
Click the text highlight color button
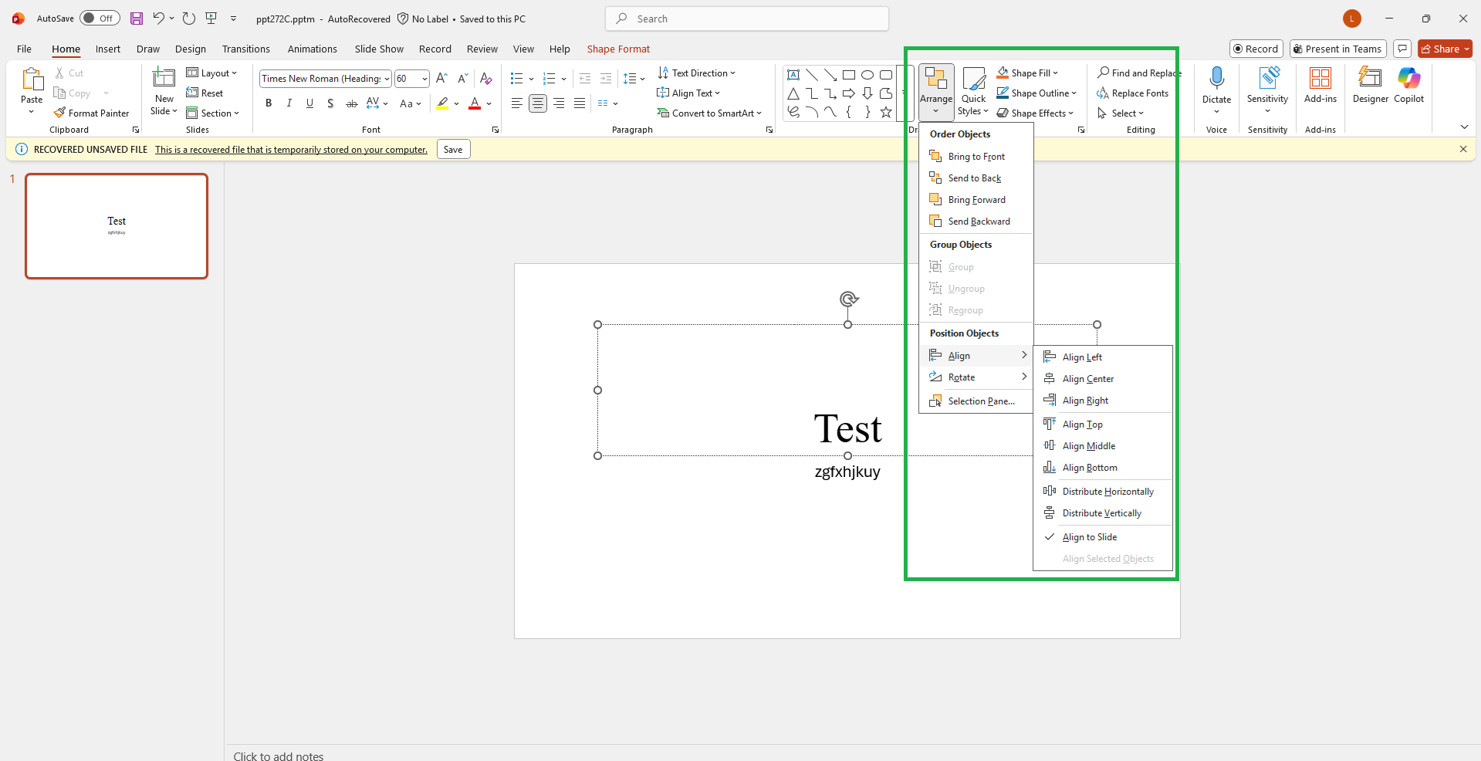click(x=442, y=103)
